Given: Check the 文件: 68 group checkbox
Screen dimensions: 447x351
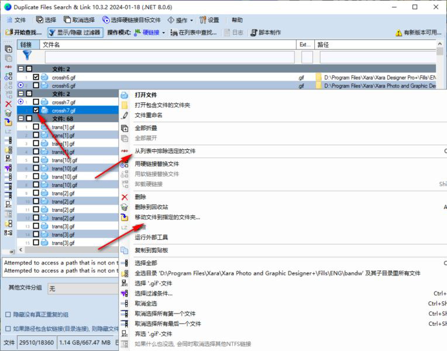Looking at the screenshot, I should click(x=29, y=118).
